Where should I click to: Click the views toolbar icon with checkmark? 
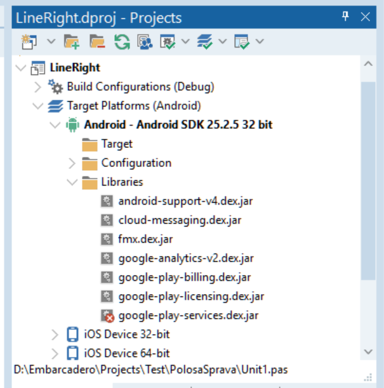[x=242, y=41]
